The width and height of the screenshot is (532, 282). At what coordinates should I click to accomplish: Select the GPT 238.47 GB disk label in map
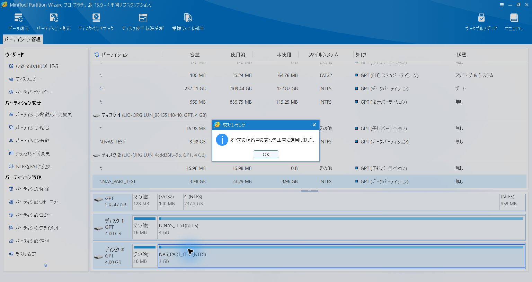pyautogui.click(x=113, y=202)
